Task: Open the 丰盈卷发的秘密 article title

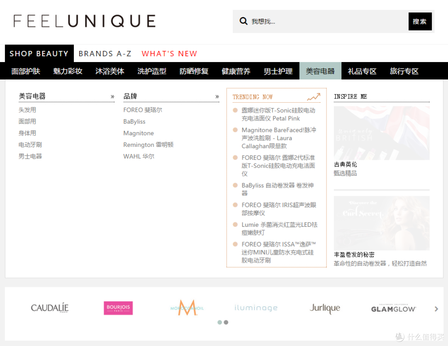Action: [354, 255]
